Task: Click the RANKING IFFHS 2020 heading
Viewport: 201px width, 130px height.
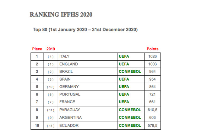Action: click(x=61, y=14)
